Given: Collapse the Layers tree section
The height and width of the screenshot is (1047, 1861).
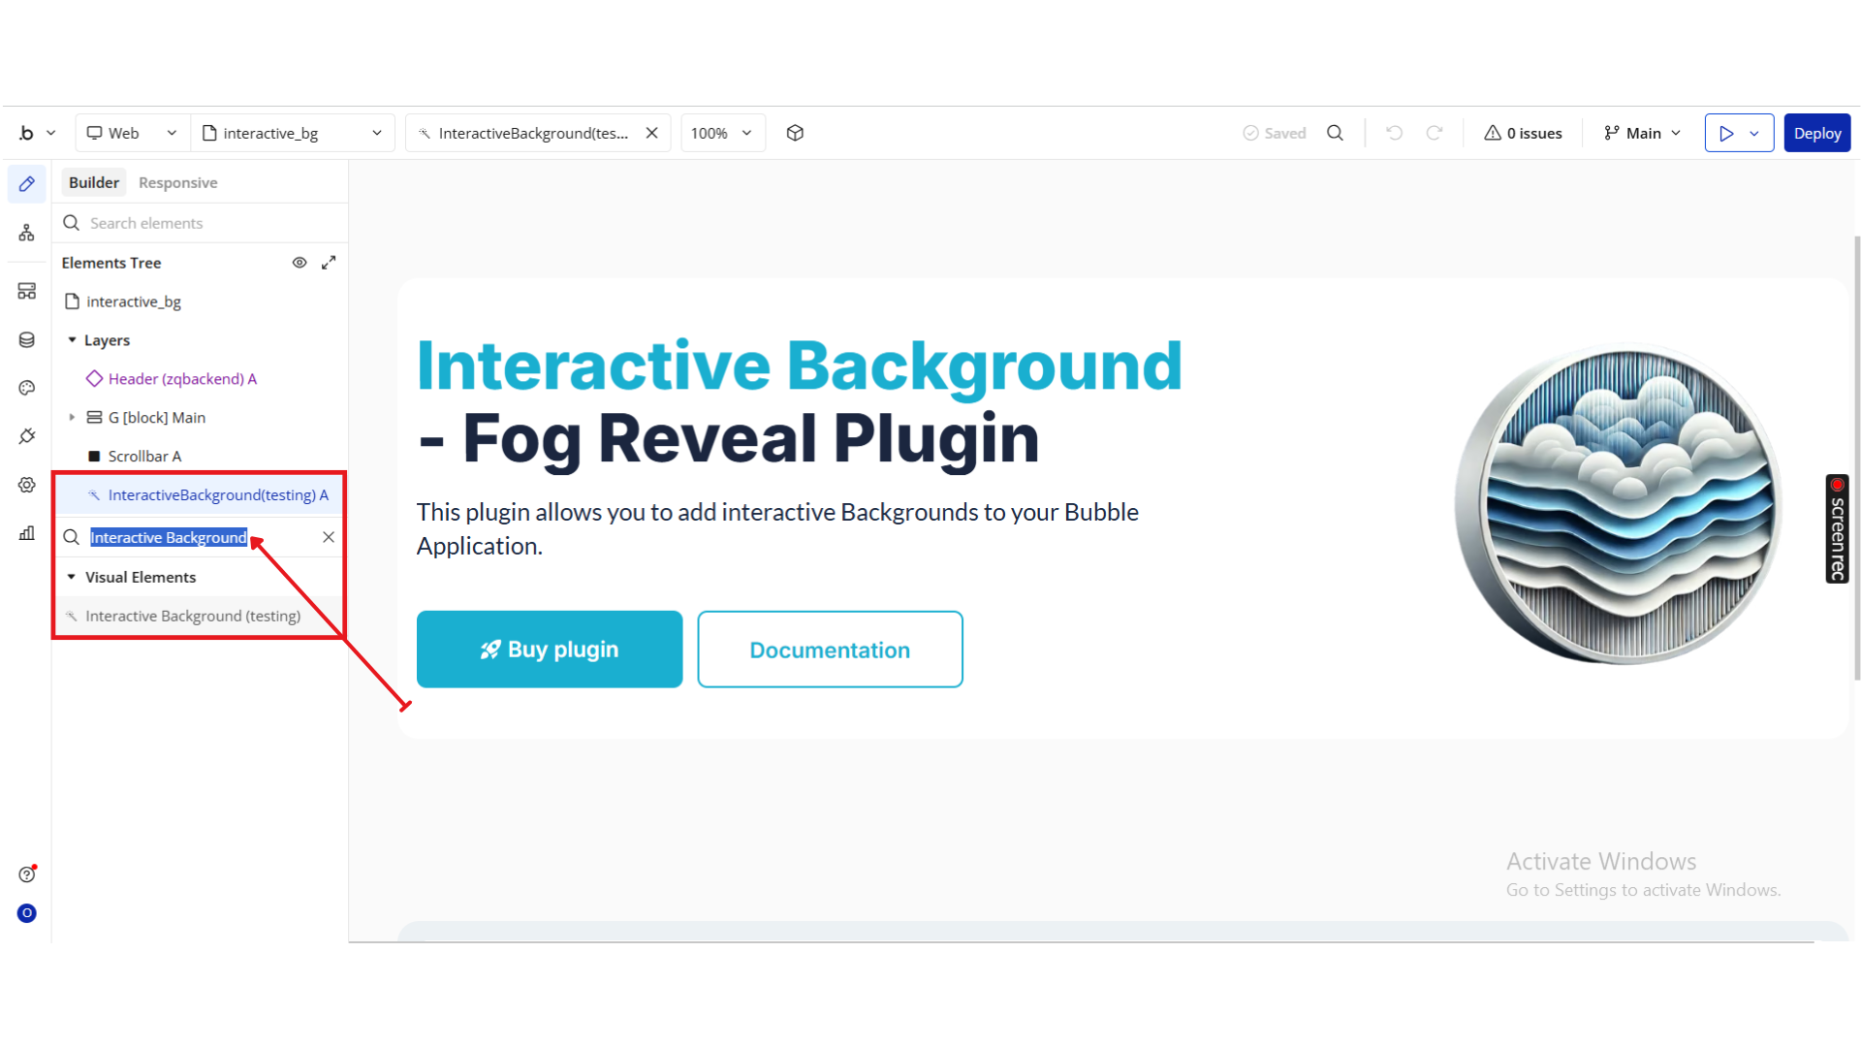Looking at the screenshot, I should (x=72, y=340).
